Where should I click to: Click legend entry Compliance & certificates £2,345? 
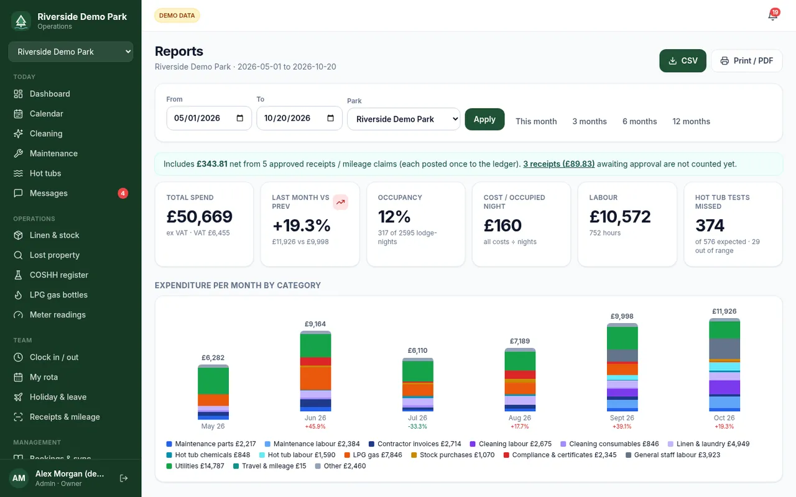[560, 455]
